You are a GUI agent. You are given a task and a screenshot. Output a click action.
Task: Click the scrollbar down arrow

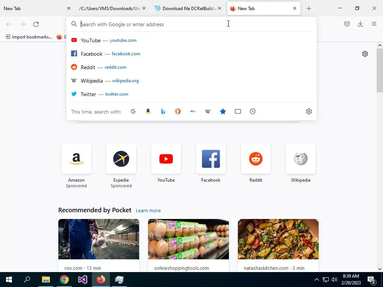coord(380,269)
